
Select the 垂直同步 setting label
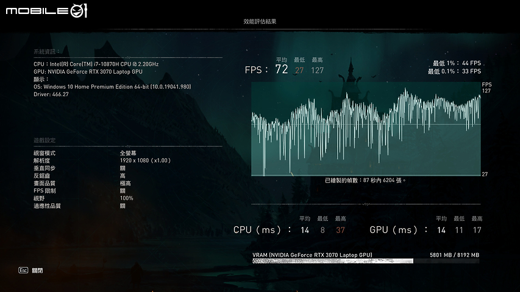45,168
